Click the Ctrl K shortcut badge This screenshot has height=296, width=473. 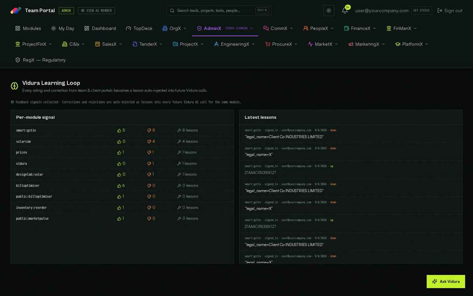262,11
